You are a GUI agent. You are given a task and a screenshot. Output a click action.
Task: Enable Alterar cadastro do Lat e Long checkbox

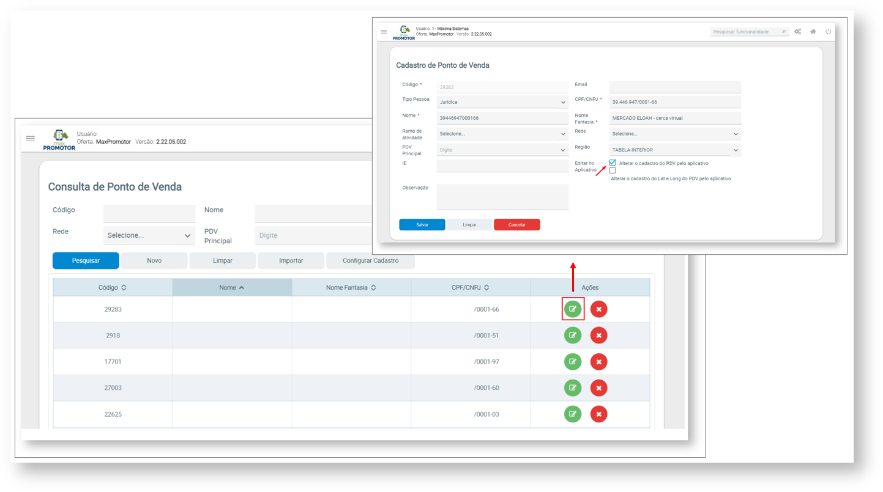612,171
